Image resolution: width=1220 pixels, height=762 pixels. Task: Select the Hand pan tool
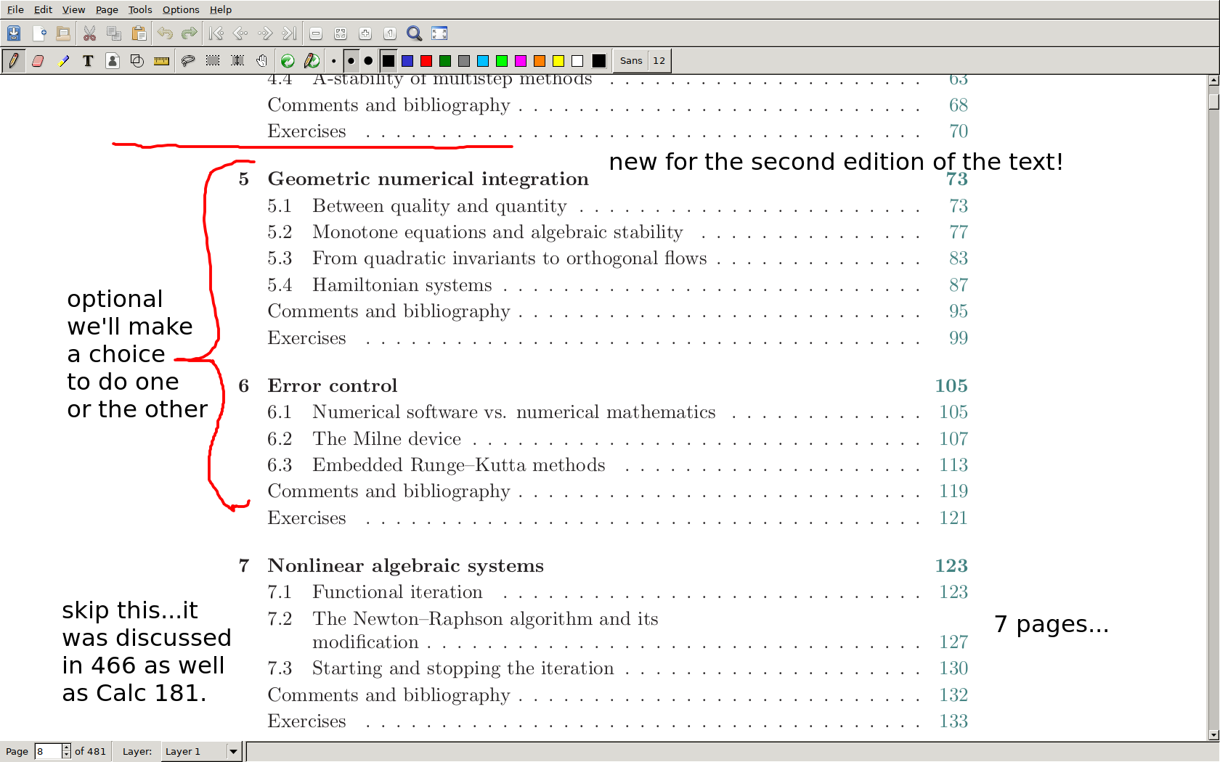261,61
